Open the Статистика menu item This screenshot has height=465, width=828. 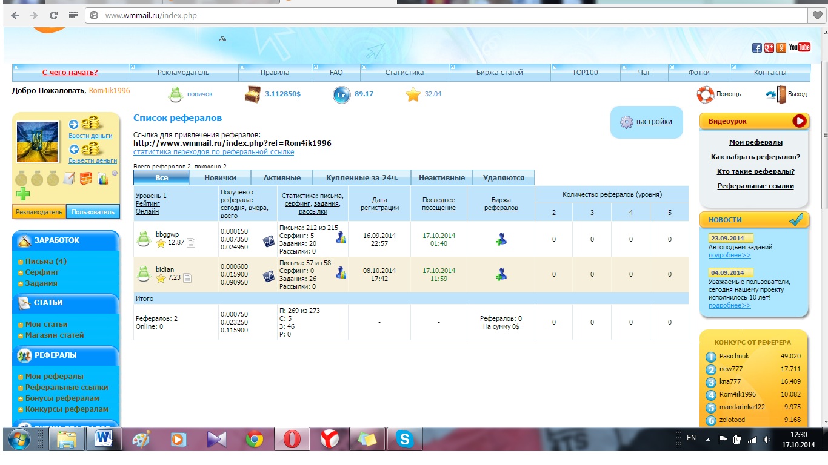404,73
